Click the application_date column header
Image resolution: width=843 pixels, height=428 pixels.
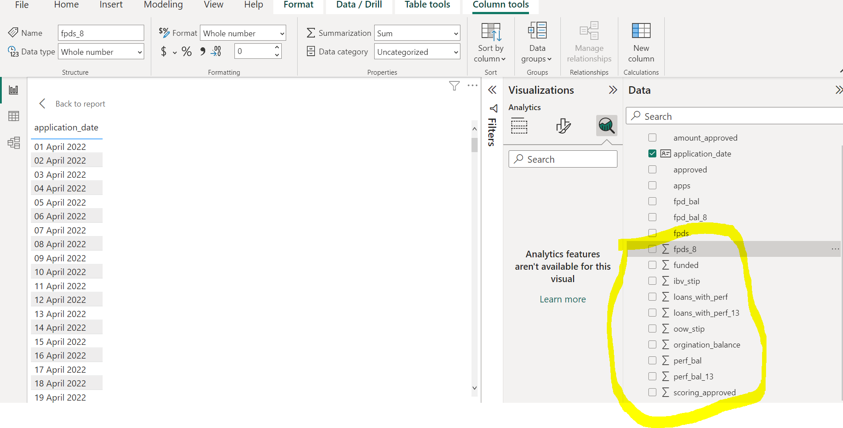[x=66, y=127]
